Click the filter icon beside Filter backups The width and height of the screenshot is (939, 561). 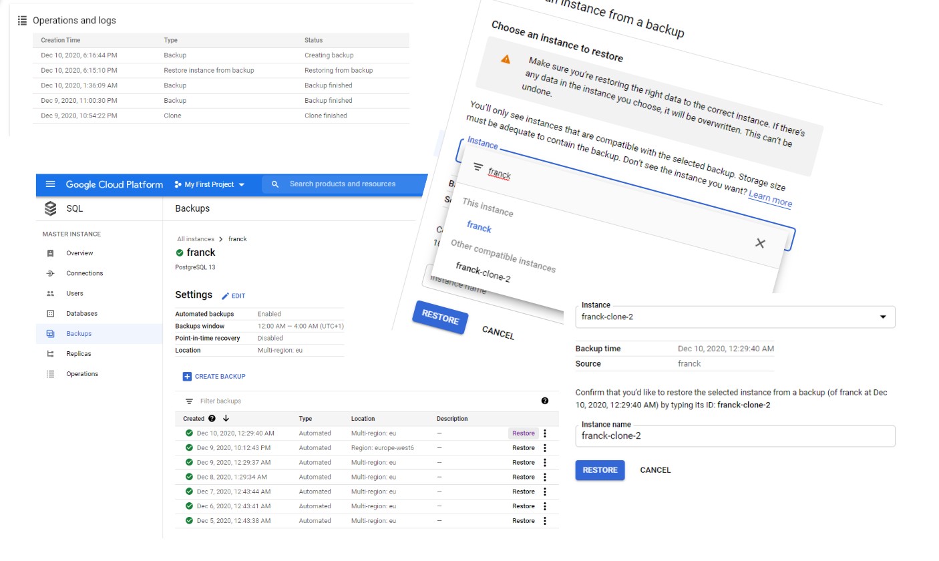[x=189, y=401]
